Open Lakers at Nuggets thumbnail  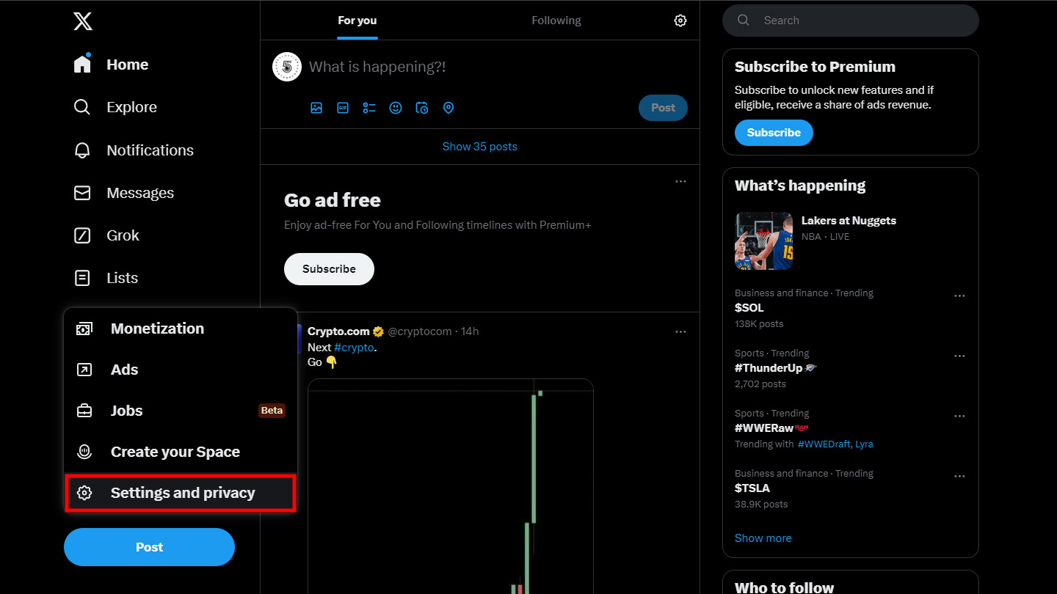[763, 241]
